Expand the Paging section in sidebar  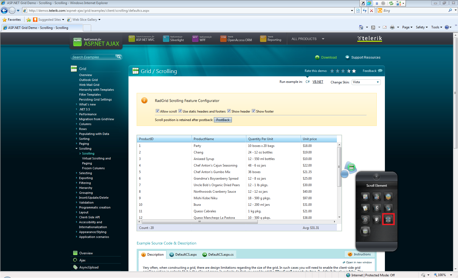(76, 144)
